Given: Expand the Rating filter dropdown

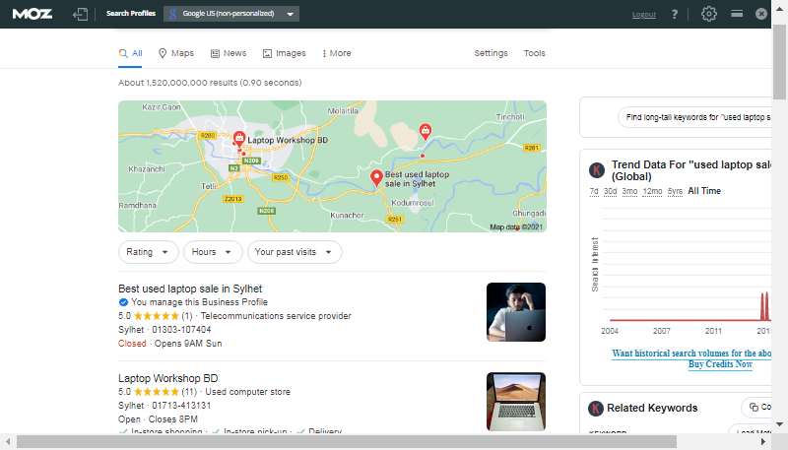Looking at the screenshot, I should 148,252.
